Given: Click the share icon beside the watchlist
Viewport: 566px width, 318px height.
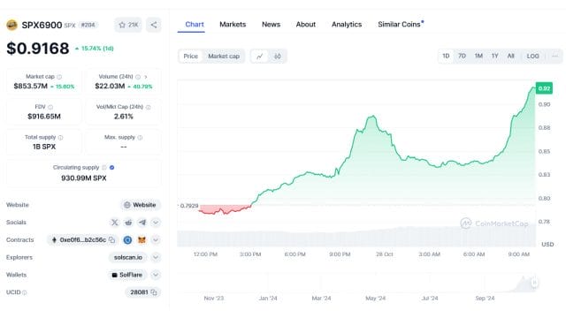Looking at the screenshot, I should (x=154, y=25).
